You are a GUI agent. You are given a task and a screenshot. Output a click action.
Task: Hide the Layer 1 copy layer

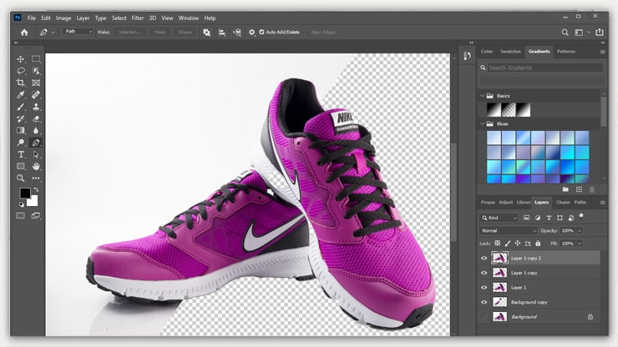[484, 273]
